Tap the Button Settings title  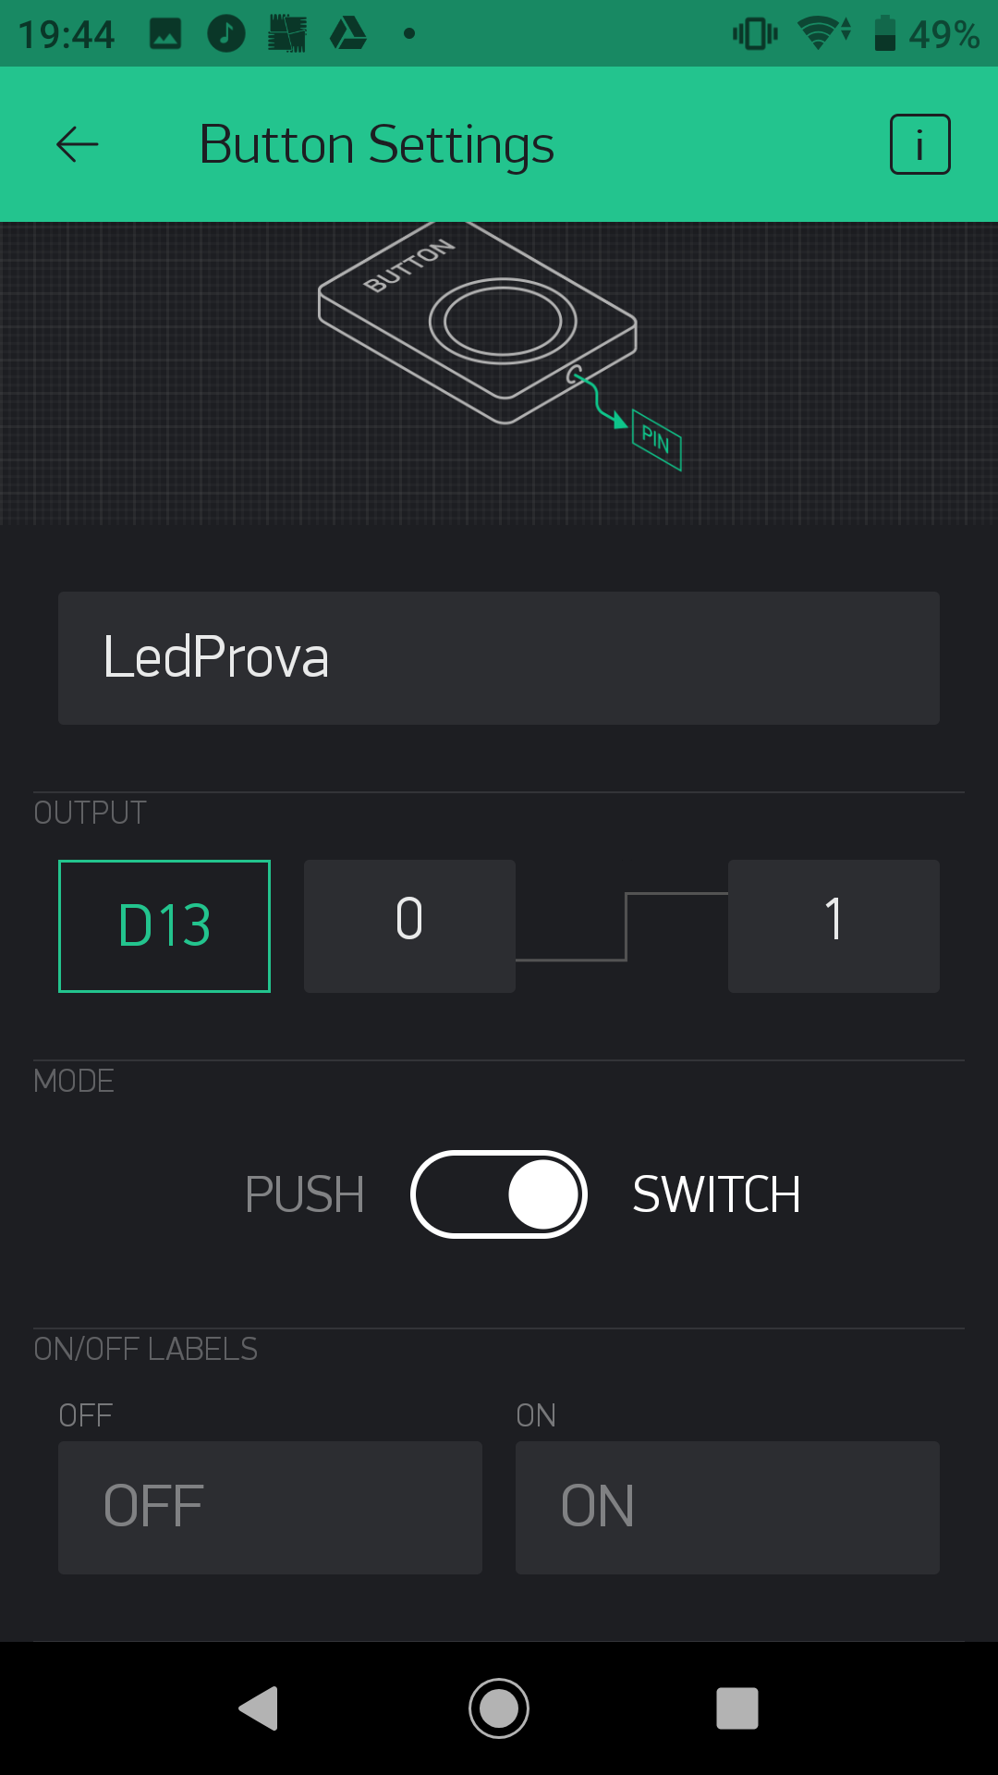click(x=377, y=144)
